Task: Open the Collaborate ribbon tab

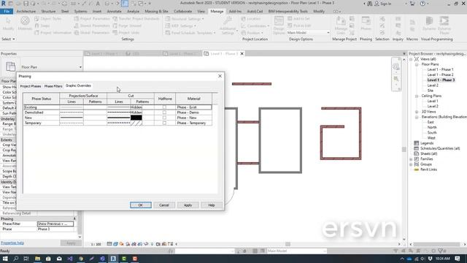Action: [x=182, y=12]
